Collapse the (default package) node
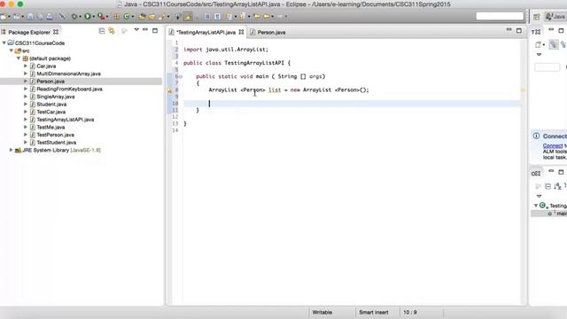This screenshot has width=567, height=319. [x=19, y=58]
